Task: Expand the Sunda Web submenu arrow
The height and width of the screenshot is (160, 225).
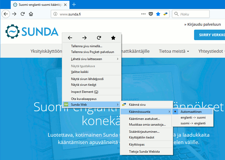Action: 118,104
